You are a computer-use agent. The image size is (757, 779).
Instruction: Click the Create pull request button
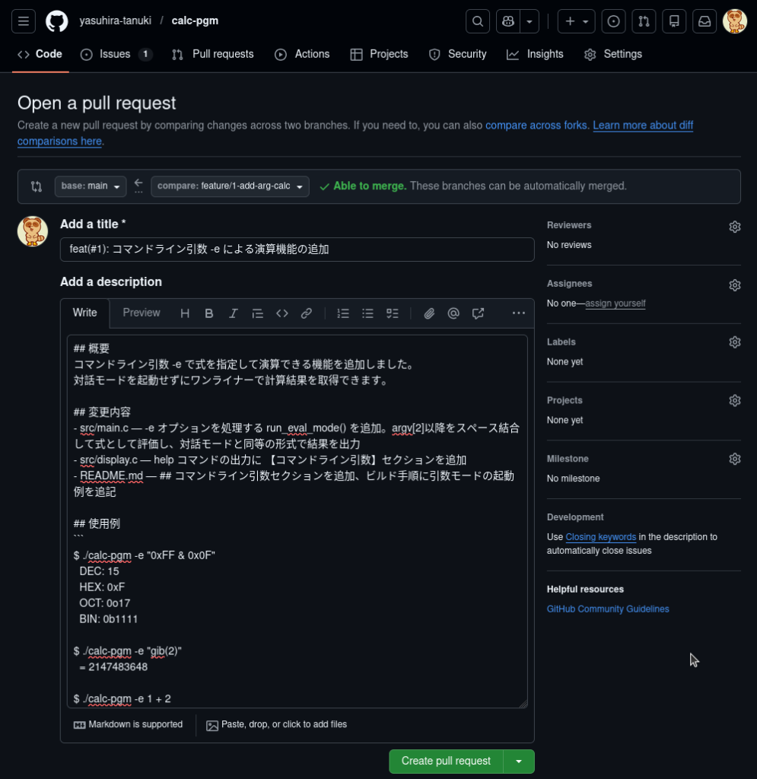point(446,762)
